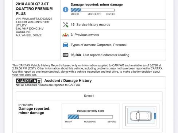This screenshot has height=133, width=178.
Task: Click the Damage reported: minor damage summary heading
Action: click(x=97, y=5)
